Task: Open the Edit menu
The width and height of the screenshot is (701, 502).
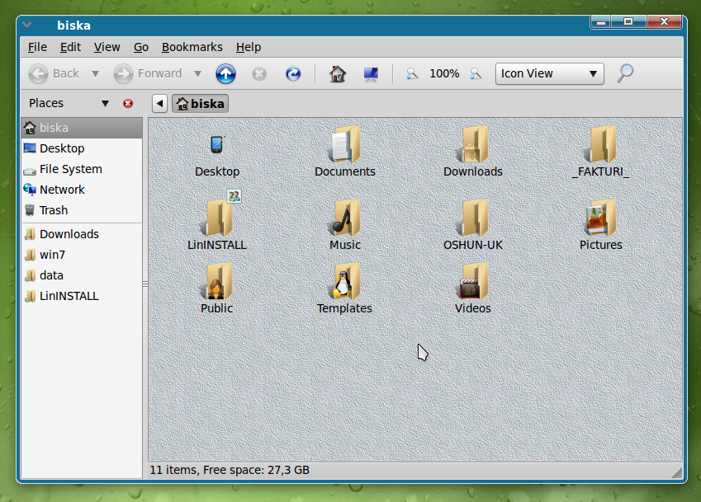Action: 71,47
